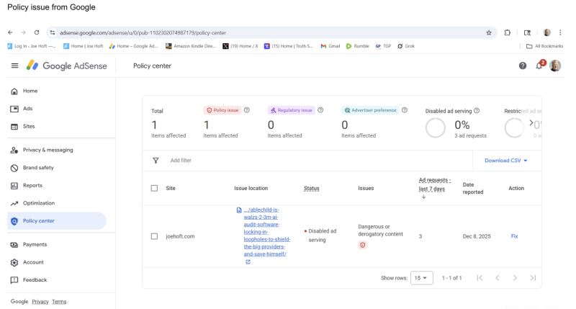Click the browser reload icon

click(37, 32)
